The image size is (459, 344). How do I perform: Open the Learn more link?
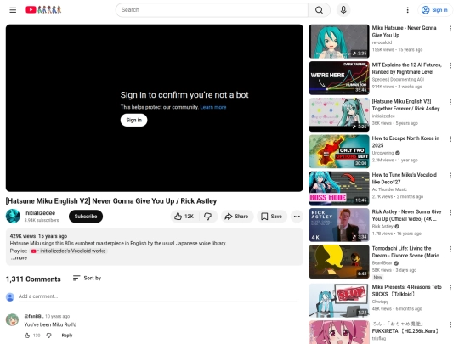(x=213, y=107)
